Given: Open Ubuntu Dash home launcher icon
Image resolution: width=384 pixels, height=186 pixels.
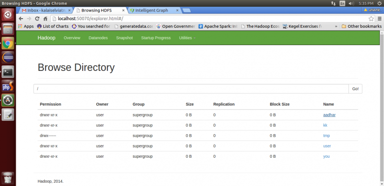Looking at the screenshot, I should (8, 14).
